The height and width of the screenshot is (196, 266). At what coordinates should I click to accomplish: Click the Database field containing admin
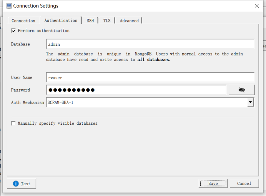[150, 44]
